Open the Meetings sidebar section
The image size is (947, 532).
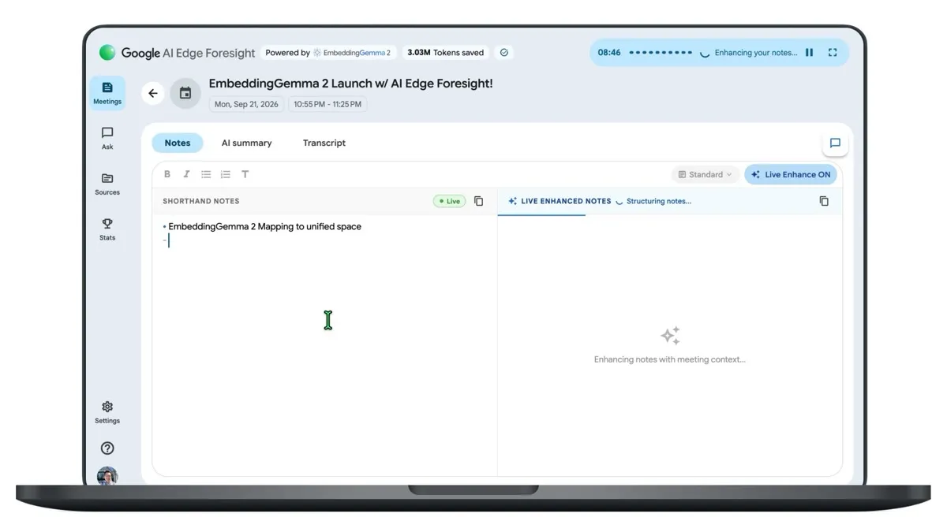(107, 93)
